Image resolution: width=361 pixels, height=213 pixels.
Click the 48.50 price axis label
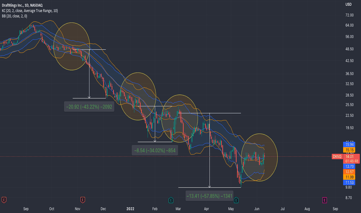[349, 49]
